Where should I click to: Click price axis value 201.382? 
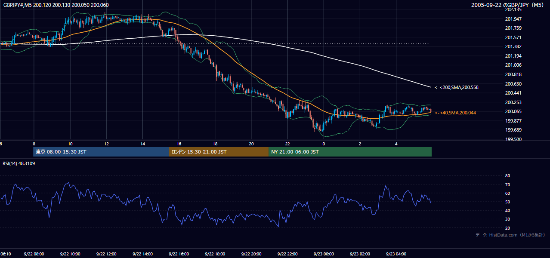click(513, 46)
